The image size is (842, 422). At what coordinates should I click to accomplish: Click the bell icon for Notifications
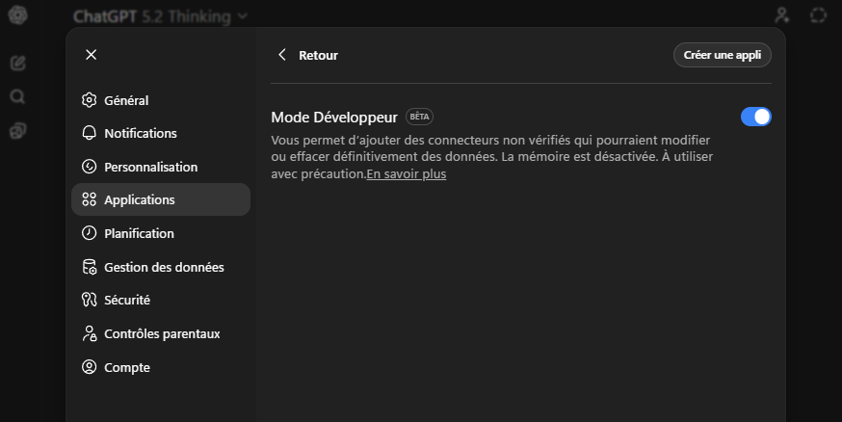[90, 133]
